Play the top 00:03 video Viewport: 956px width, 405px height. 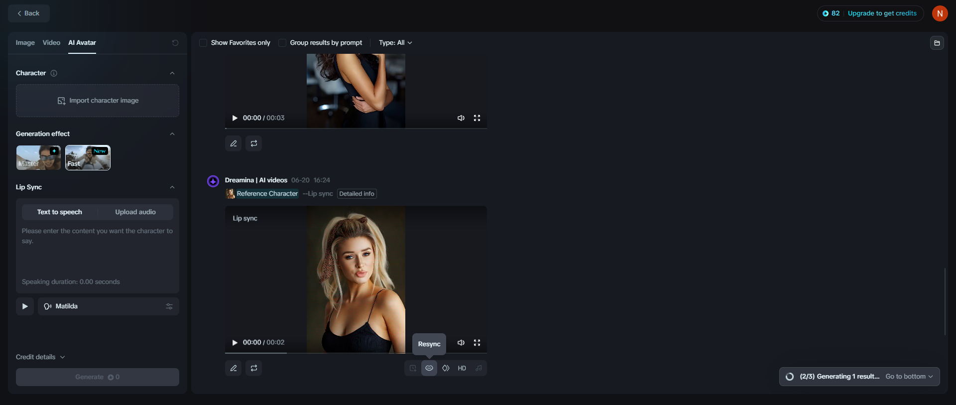point(235,118)
